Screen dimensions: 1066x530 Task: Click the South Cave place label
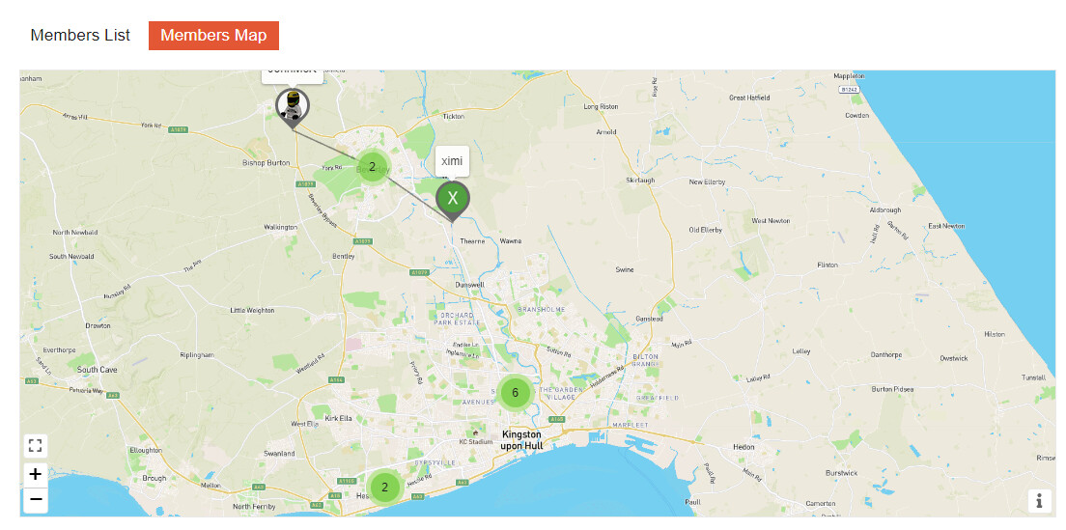click(98, 370)
